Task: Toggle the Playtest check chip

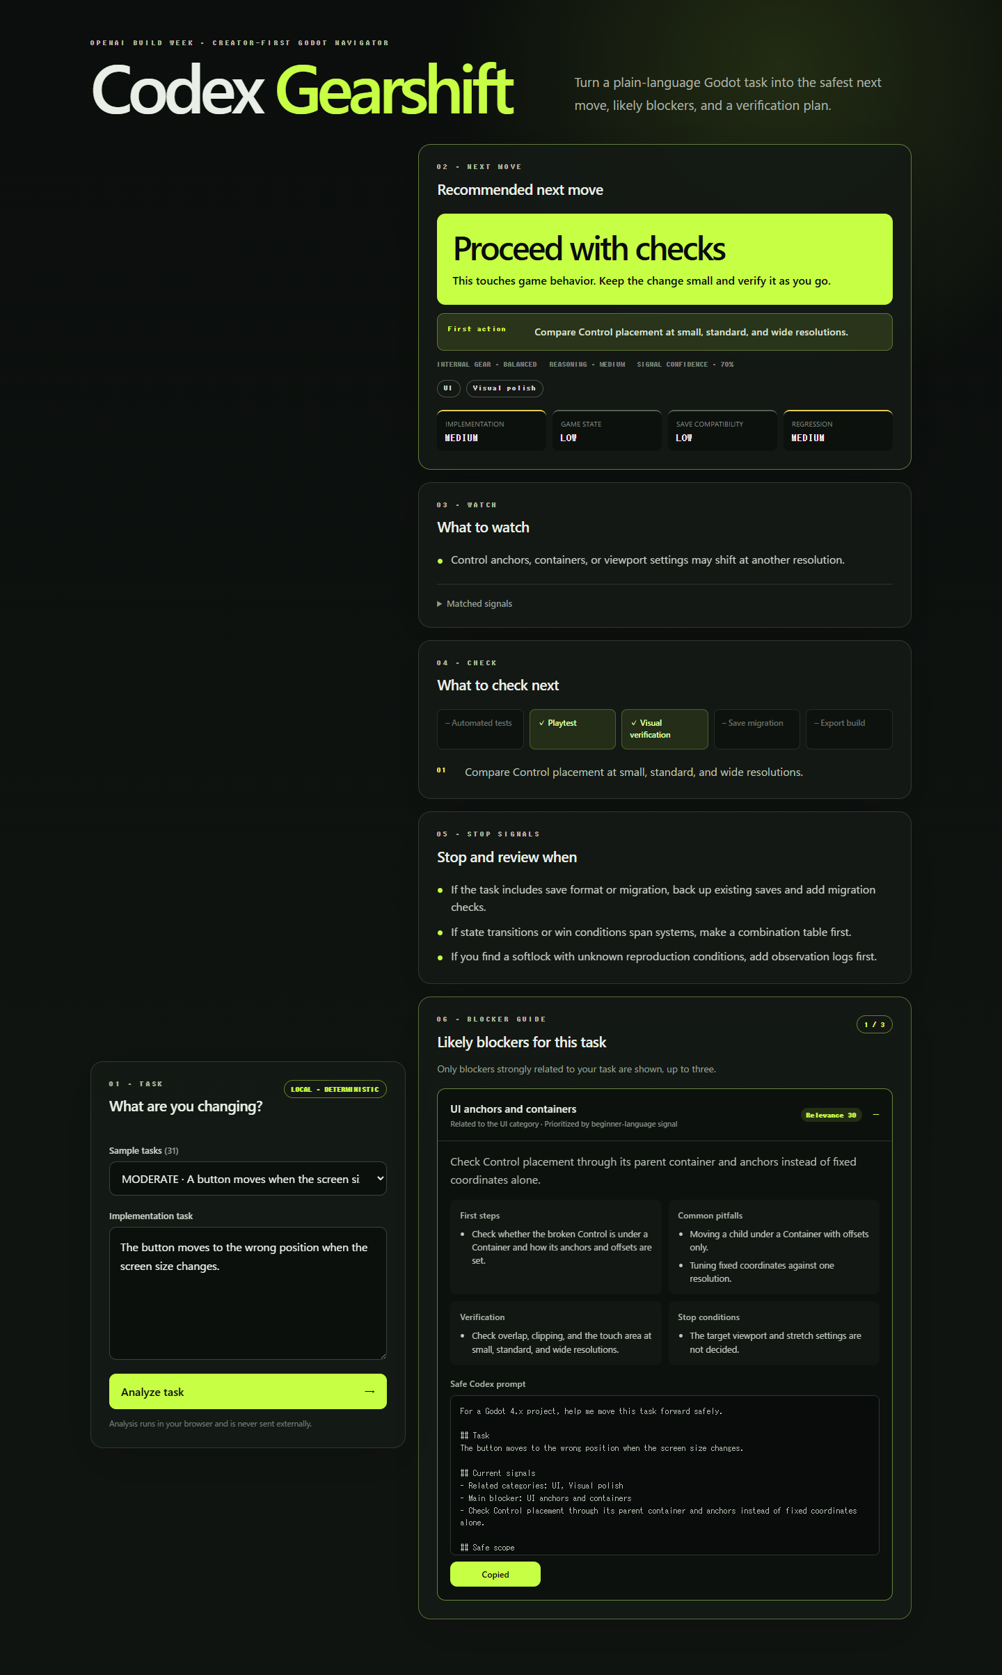Action: 573,729
